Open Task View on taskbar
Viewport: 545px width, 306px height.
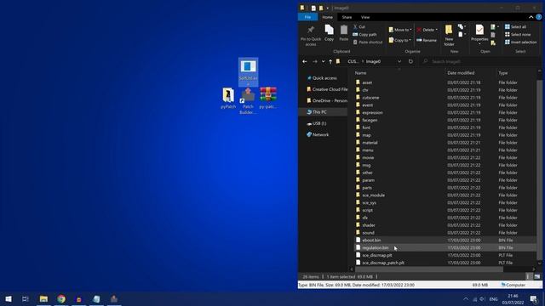[26, 298]
